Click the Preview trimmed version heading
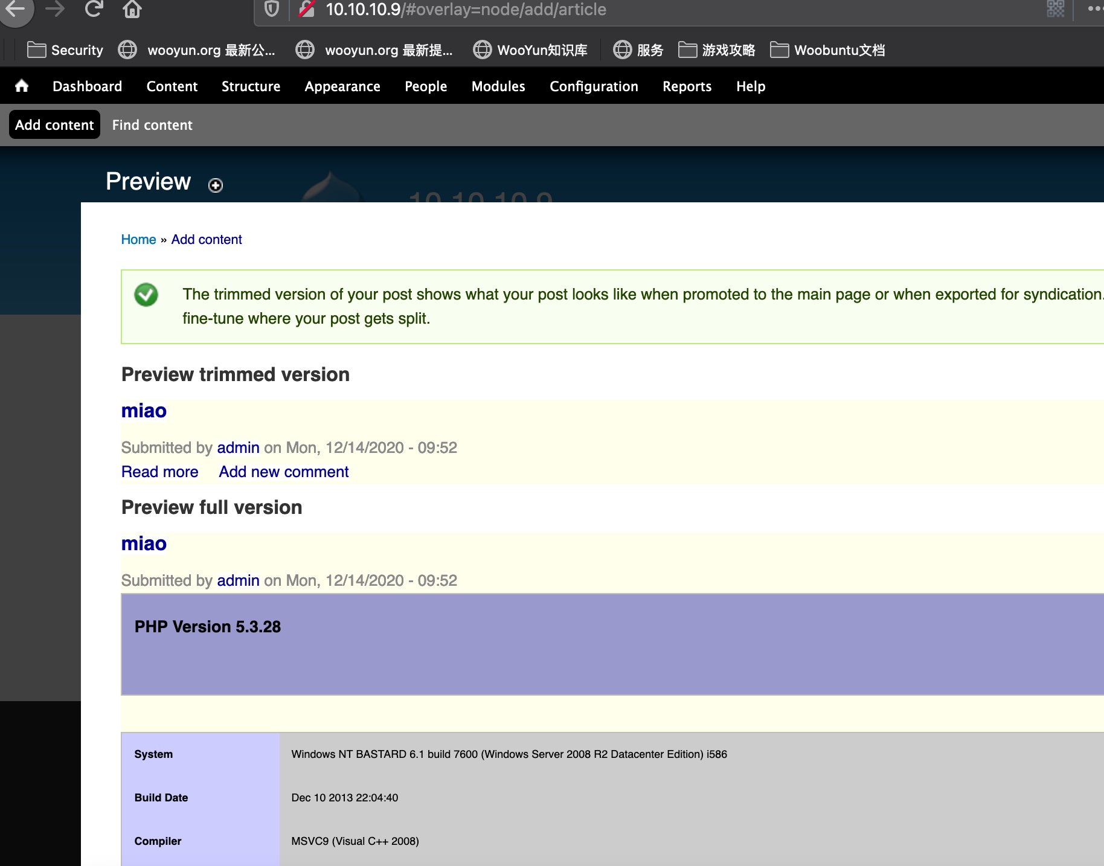This screenshot has height=866, width=1104. (x=236, y=374)
